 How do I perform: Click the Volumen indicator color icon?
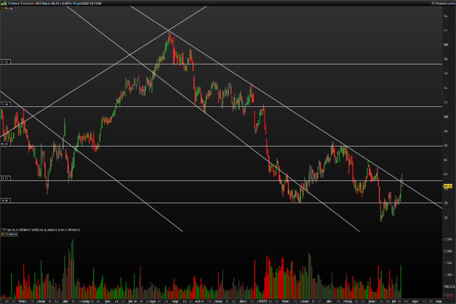(x=3, y=235)
